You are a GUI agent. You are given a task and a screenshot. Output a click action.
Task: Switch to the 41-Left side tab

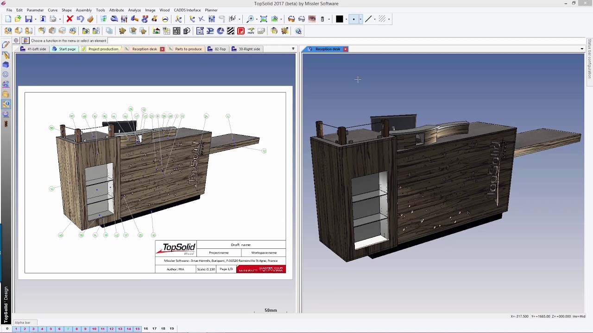tap(33, 49)
